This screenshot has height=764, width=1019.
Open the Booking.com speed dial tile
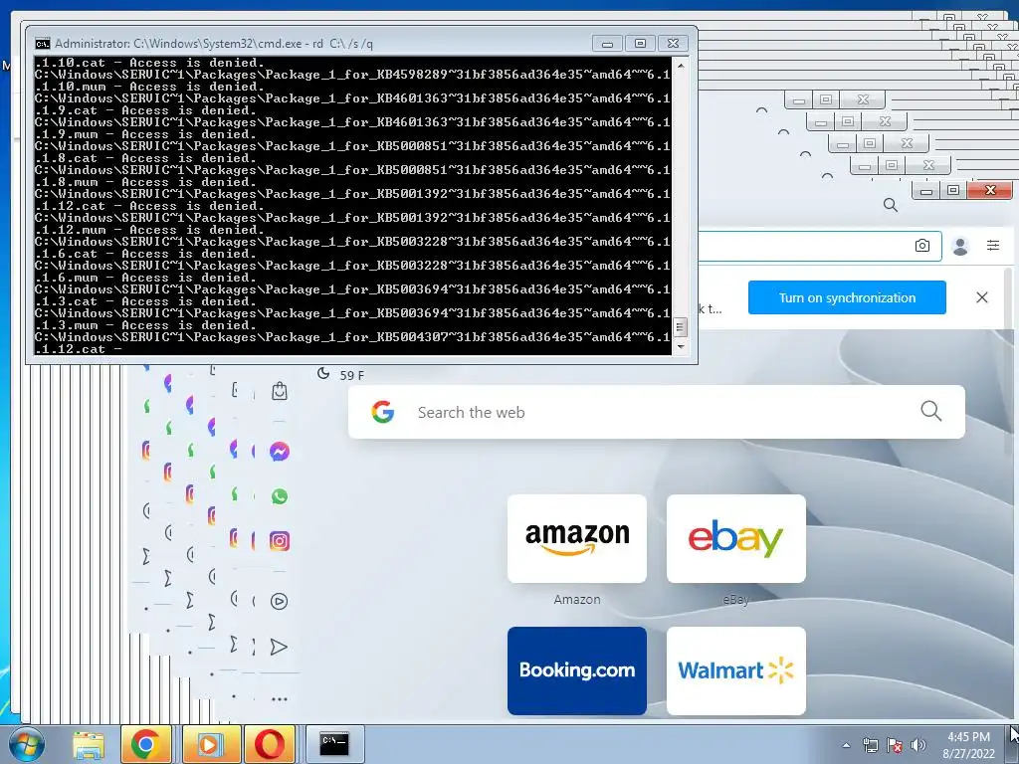[x=577, y=670]
